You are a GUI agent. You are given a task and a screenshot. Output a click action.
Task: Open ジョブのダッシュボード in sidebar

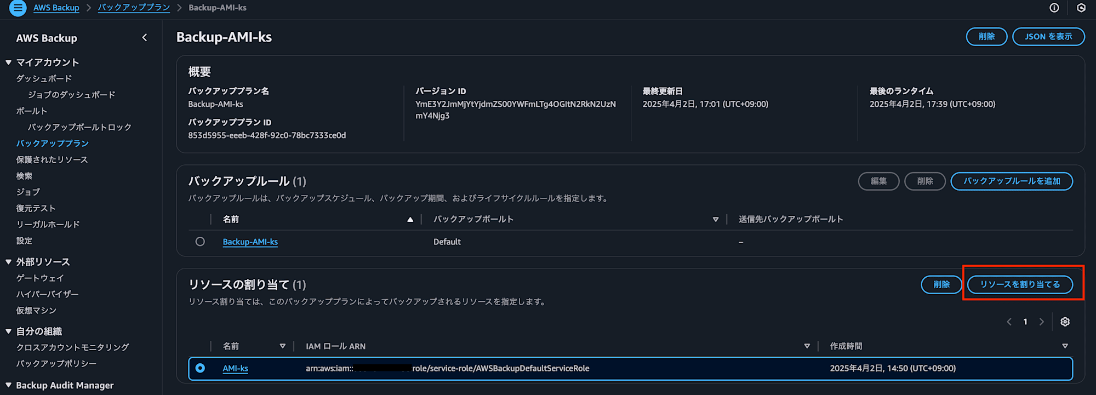(x=72, y=95)
